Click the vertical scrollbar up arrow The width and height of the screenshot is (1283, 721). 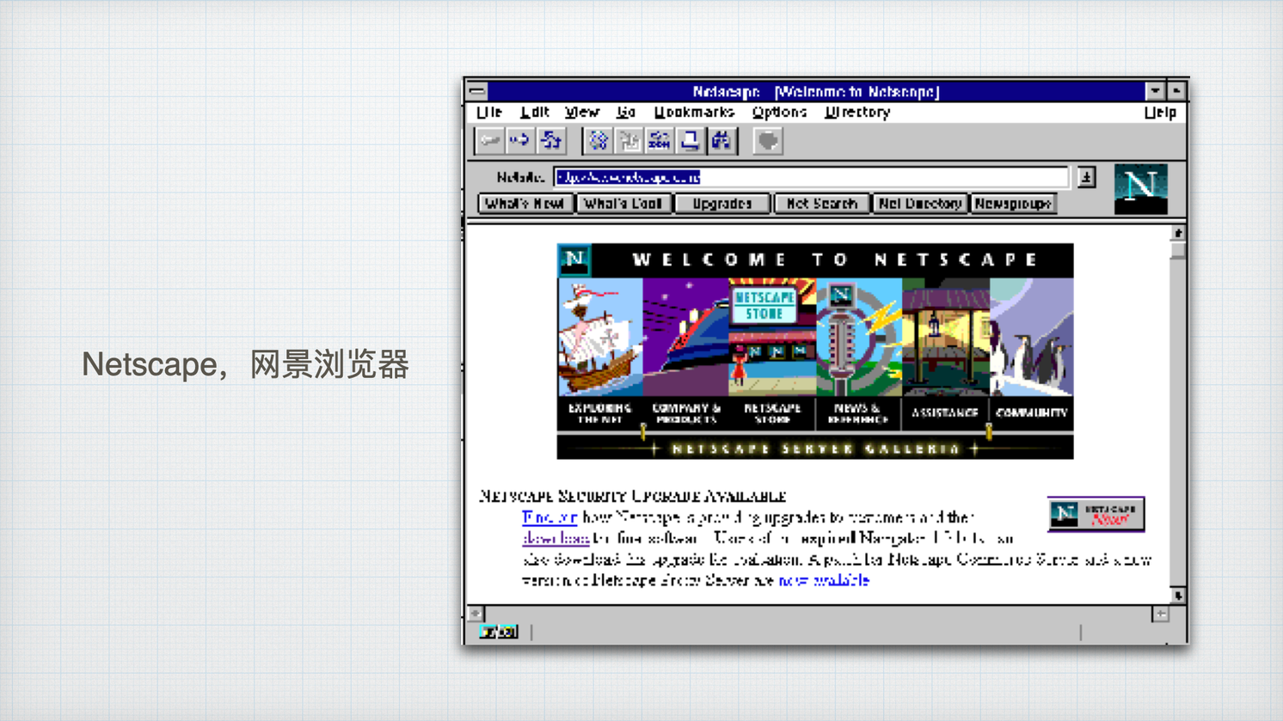pos(1178,233)
